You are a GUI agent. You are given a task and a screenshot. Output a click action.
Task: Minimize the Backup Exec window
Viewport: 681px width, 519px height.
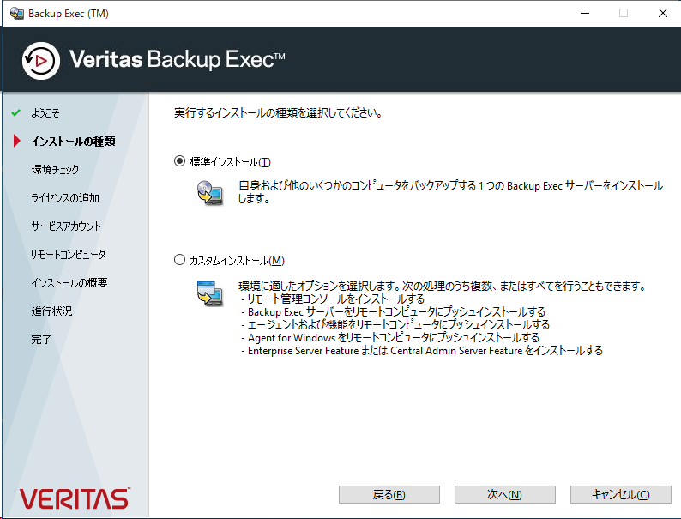(x=585, y=13)
